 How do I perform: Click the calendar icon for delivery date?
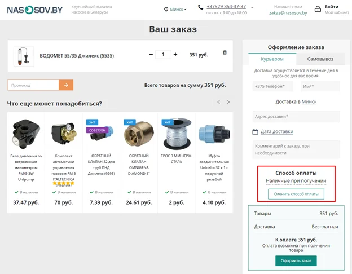255,131
